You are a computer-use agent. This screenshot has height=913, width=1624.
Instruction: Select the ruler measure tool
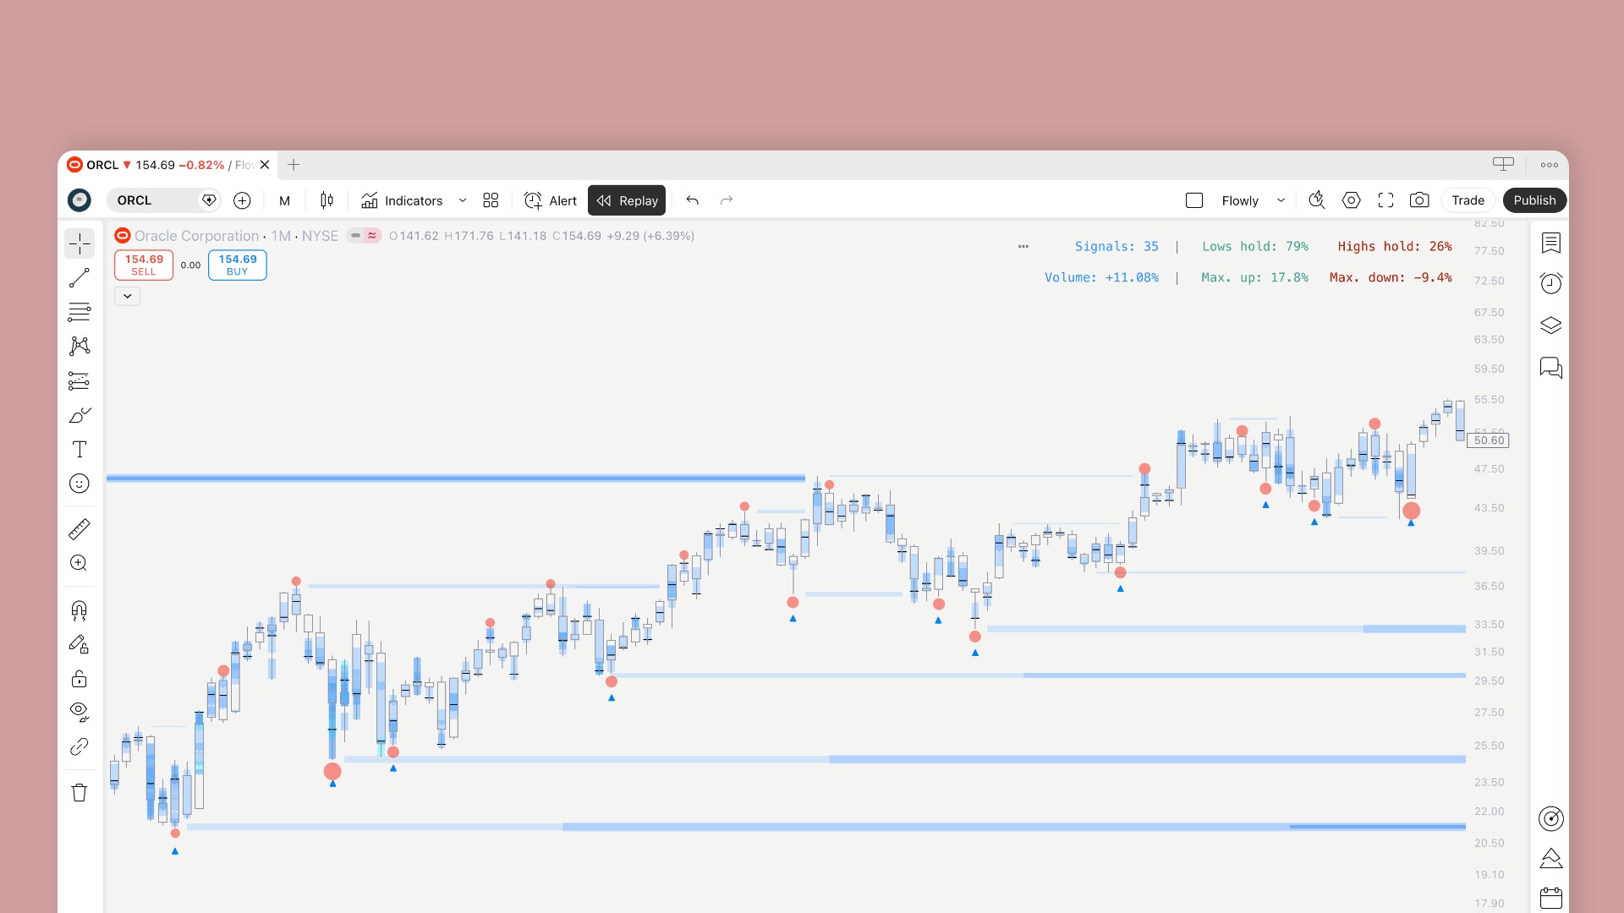click(79, 529)
